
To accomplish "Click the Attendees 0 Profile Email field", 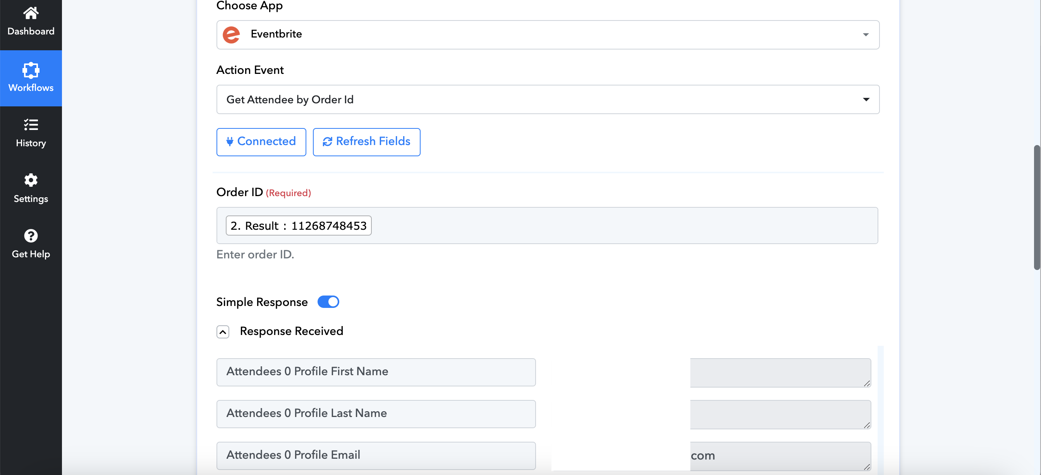I will tap(376, 455).
